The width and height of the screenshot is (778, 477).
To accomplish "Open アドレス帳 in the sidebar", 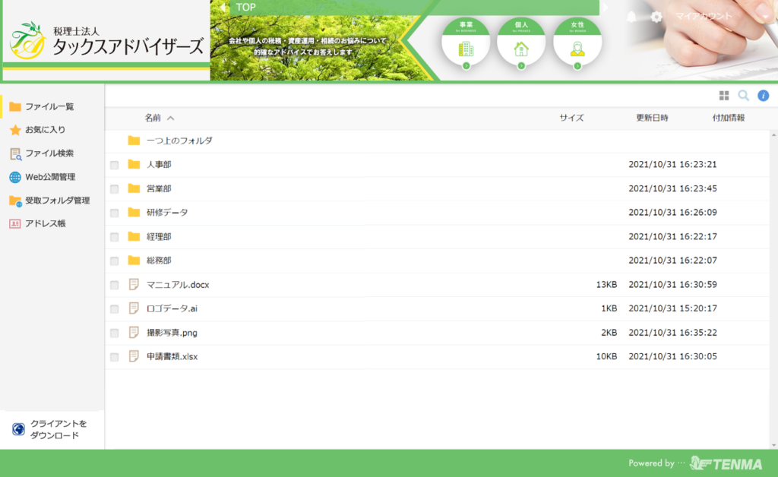I will click(x=45, y=223).
